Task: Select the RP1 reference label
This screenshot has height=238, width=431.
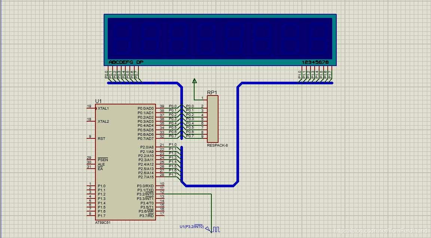Action: coord(212,93)
